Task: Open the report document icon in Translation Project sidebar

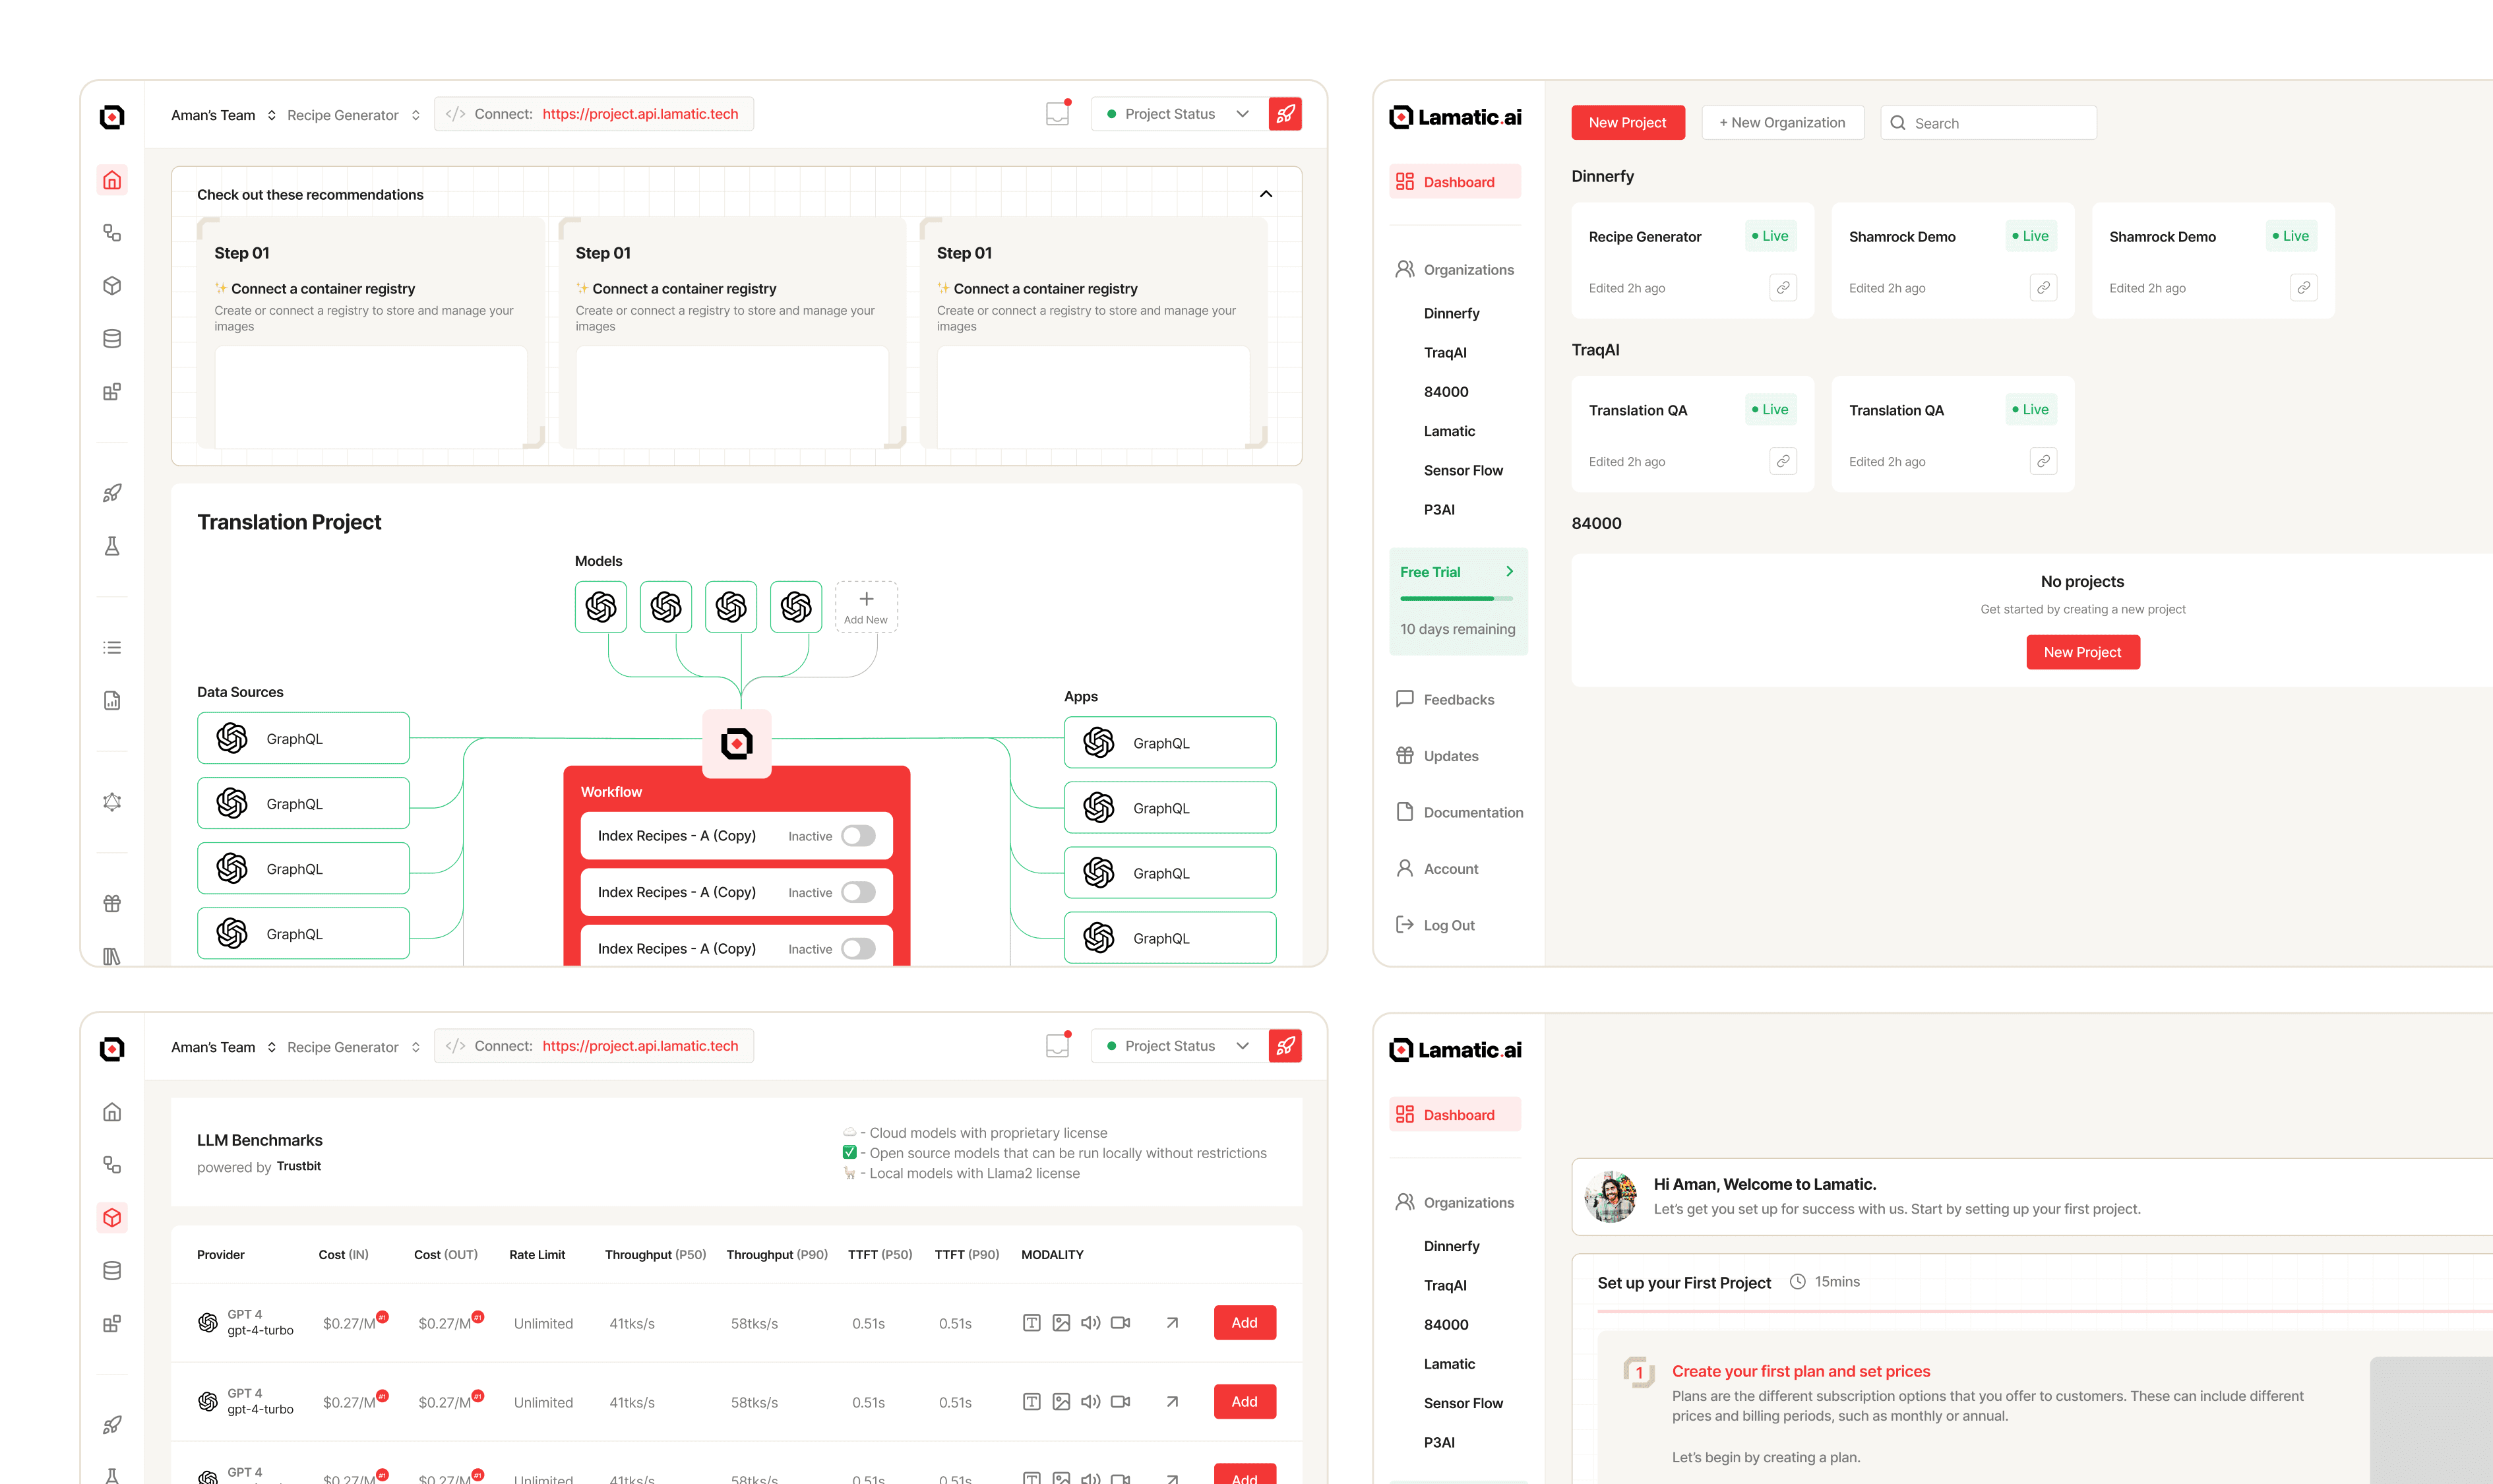Action: pos(112,701)
